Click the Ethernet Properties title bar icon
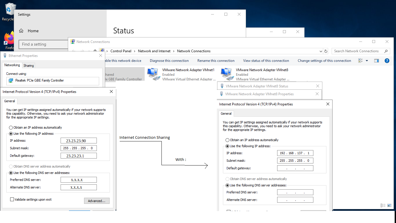This screenshot has height=223, width=396. (5, 56)
